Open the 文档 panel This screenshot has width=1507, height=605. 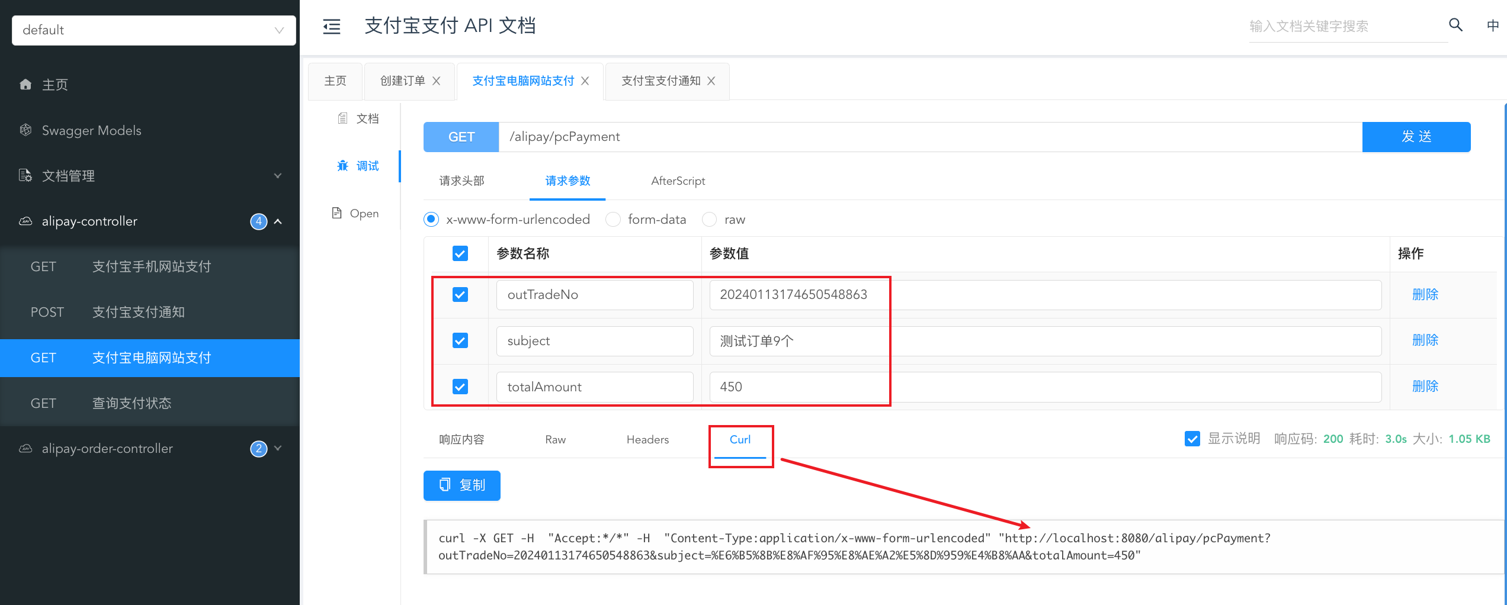pyautogui.click(x=358, y=118)
